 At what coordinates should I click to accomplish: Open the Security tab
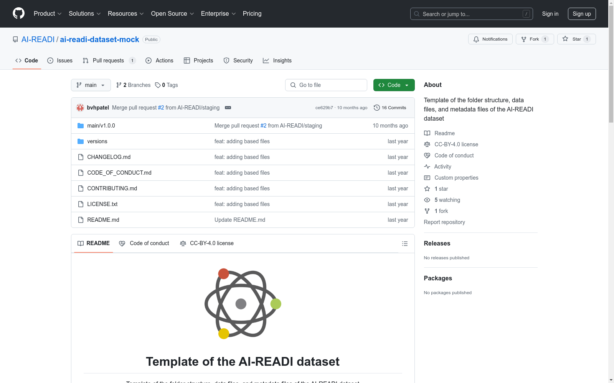(238, 61)
